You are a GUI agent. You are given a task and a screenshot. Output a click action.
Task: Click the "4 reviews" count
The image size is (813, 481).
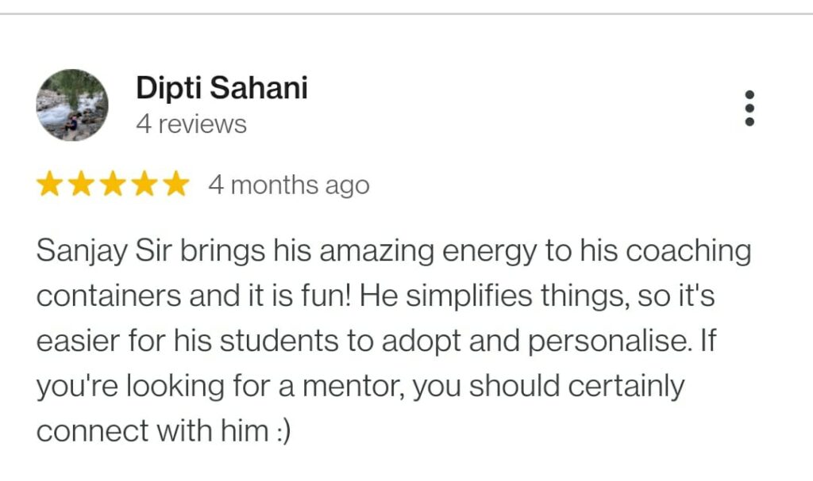[191, 124]
